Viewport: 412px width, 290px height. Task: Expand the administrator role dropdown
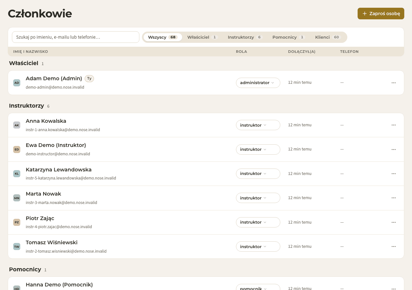[258, 83]
